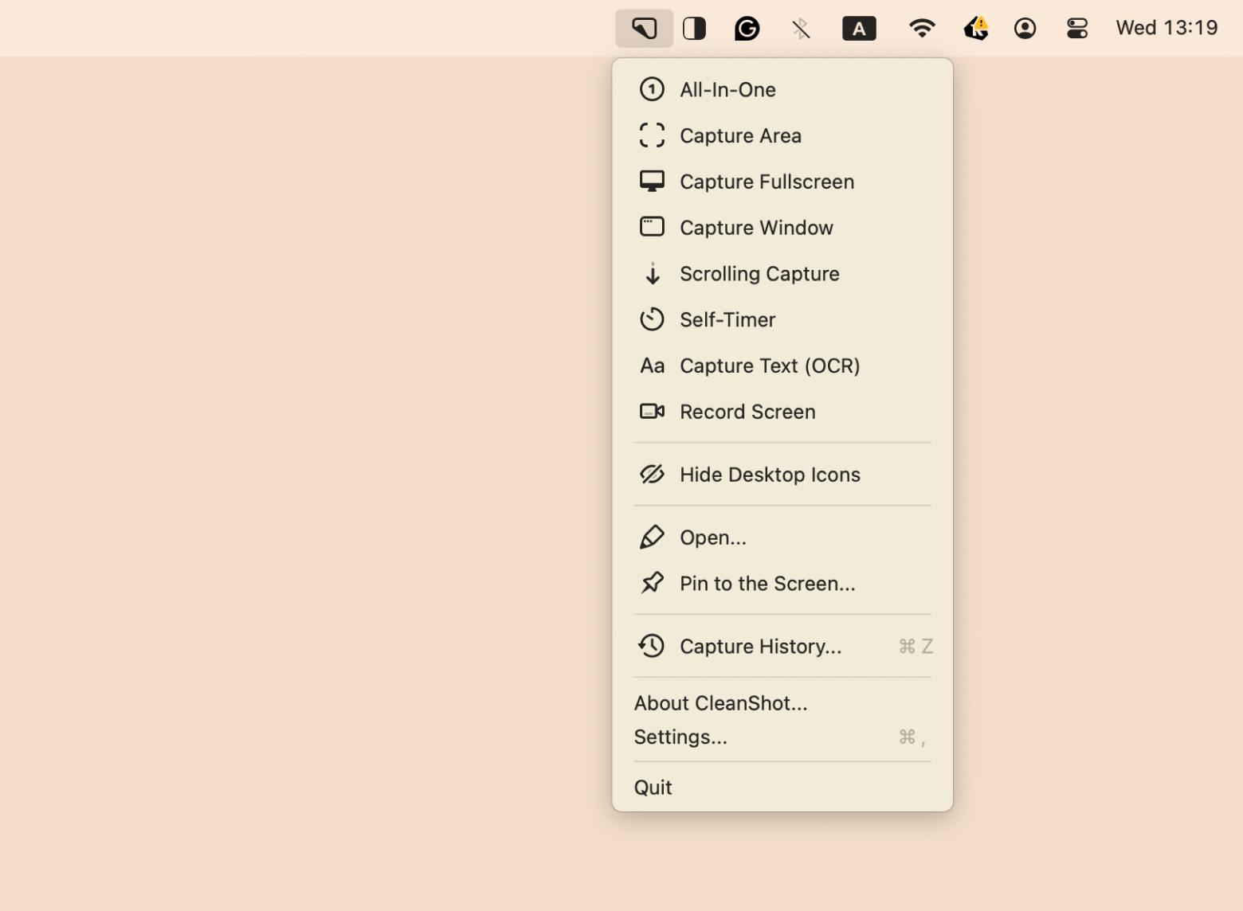Select Capture Fullscreen option
Image resolution: width=1243 pixels, height=911 pixels.
click(x=766, y=182)
